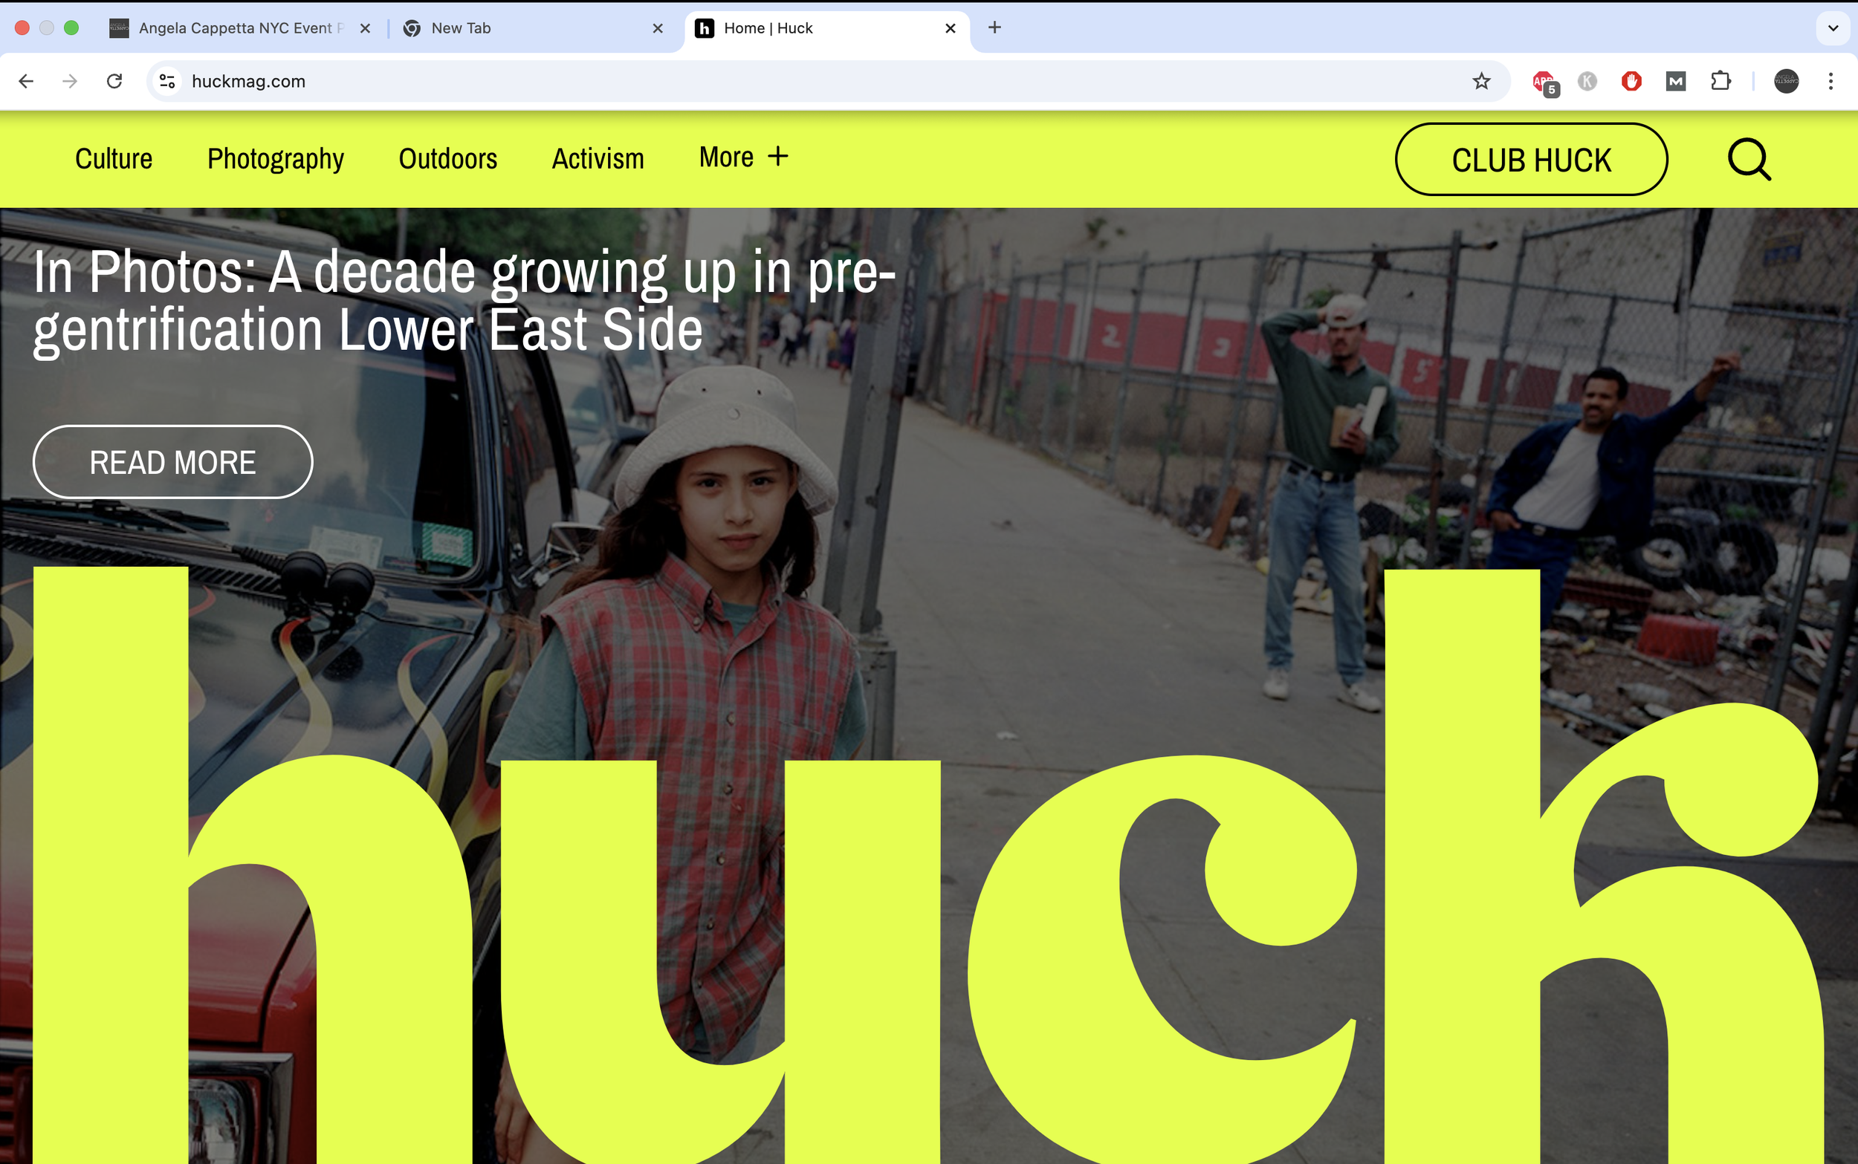This screenshot has height=1164, width=1858.
Task: Open the Photography section in the navigation
Action: tap(275, 158)
